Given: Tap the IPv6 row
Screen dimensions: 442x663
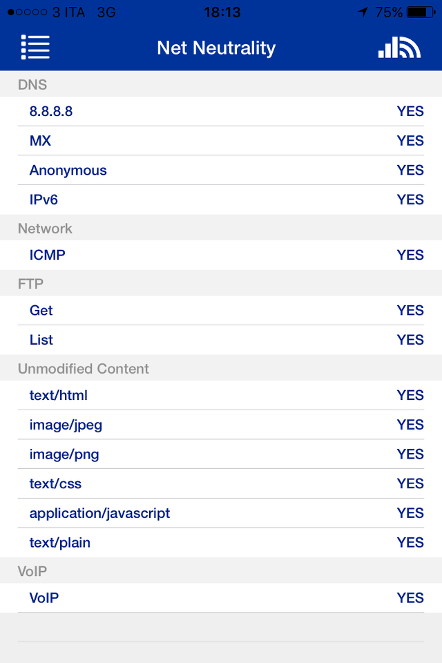Looking at the screenshot, I should 221,200.
